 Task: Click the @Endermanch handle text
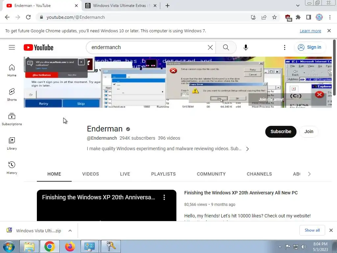point(102,138)
